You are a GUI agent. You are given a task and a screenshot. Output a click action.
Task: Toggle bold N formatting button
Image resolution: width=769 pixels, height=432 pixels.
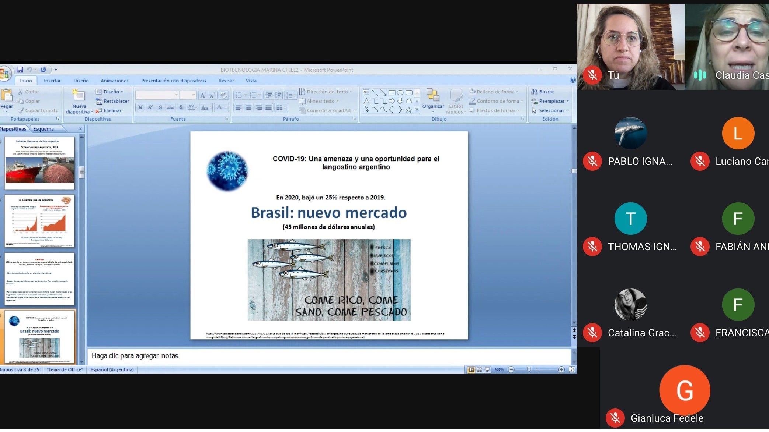(x=140, y=107)
